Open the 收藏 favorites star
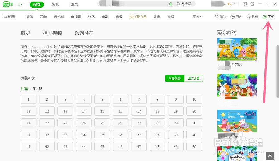 252,16
